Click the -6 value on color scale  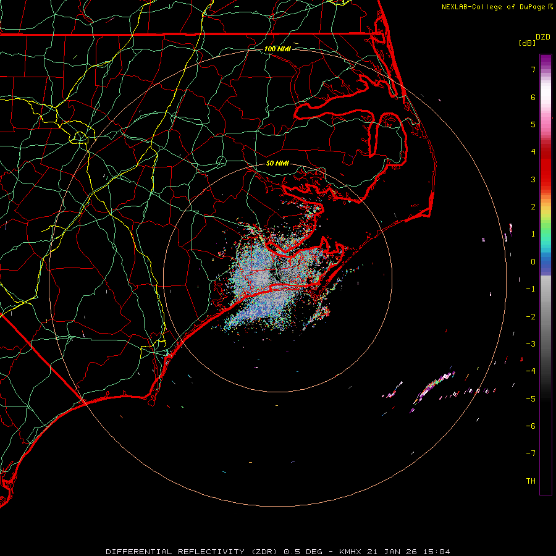[531, 426]
